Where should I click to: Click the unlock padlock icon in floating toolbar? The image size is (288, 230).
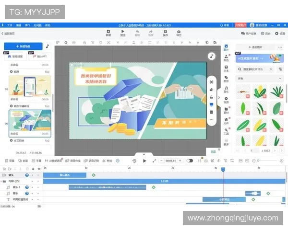[x=211, y=97]
